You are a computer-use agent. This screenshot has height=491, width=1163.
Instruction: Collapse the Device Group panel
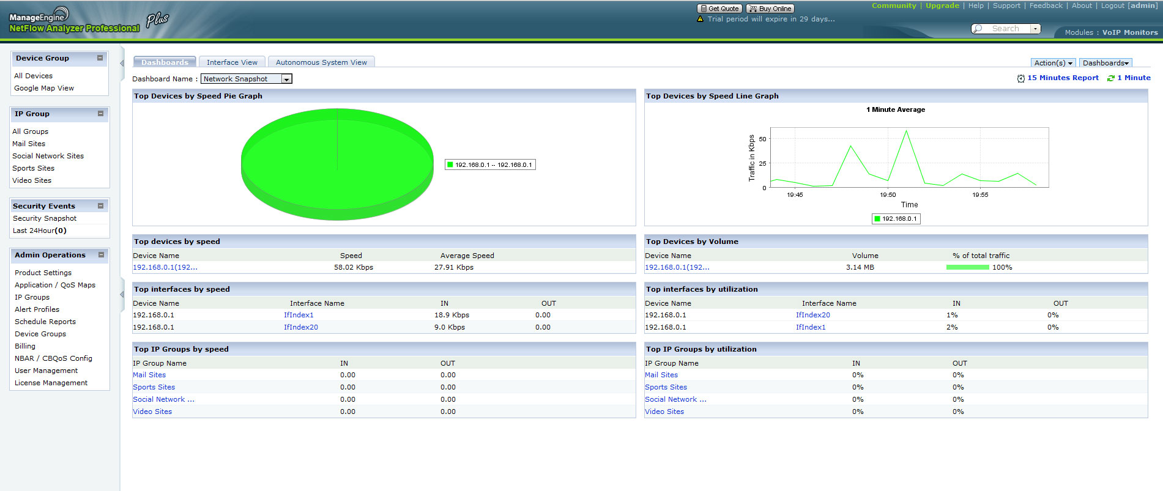[x=100, y=58]
